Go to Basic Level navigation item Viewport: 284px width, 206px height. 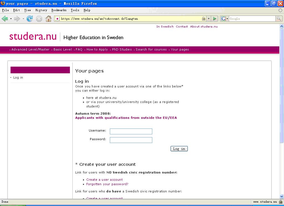pos(63,49)
